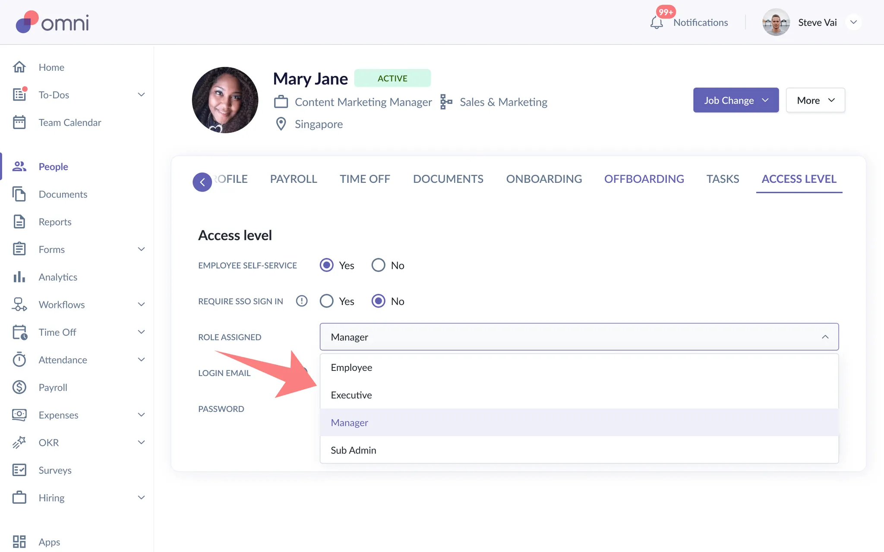Open notifications bell icon
Screen dimensions: 884x552
(657, 22)
